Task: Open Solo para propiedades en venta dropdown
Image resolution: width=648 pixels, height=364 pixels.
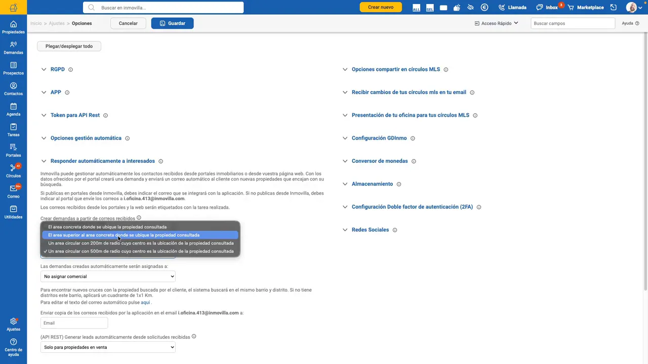Action: [x=108, y=347]
